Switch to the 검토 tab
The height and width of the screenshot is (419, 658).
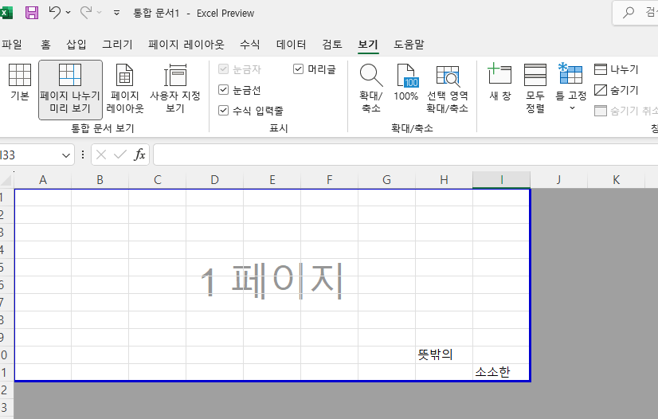332,44
